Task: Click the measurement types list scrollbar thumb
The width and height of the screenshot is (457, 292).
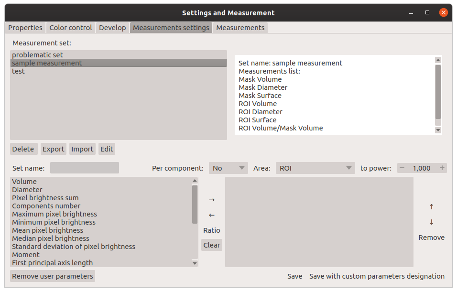Action: (195, 205)
